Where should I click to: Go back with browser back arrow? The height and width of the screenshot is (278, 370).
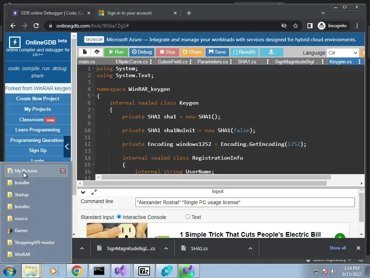[x=13, y=26]
